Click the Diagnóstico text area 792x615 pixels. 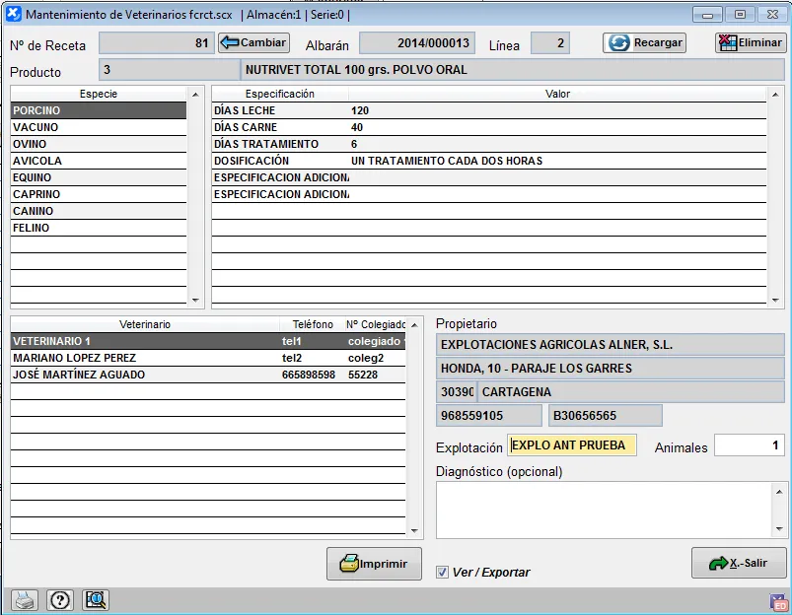click(x=604, y=510)
